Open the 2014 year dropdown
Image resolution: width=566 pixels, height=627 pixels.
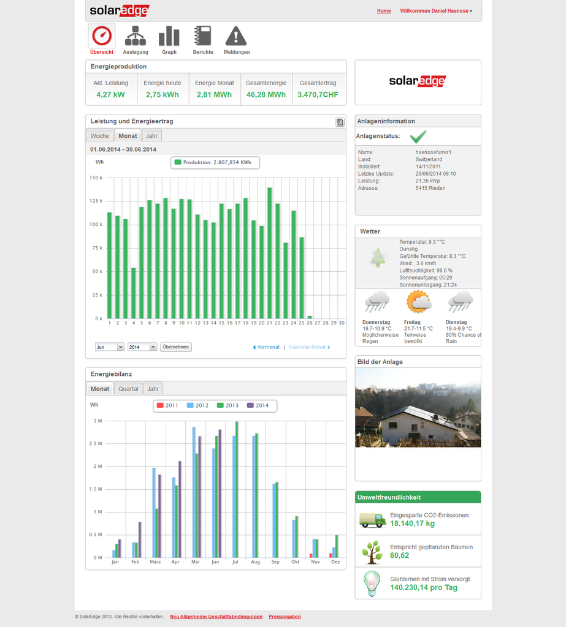point(142,347)
